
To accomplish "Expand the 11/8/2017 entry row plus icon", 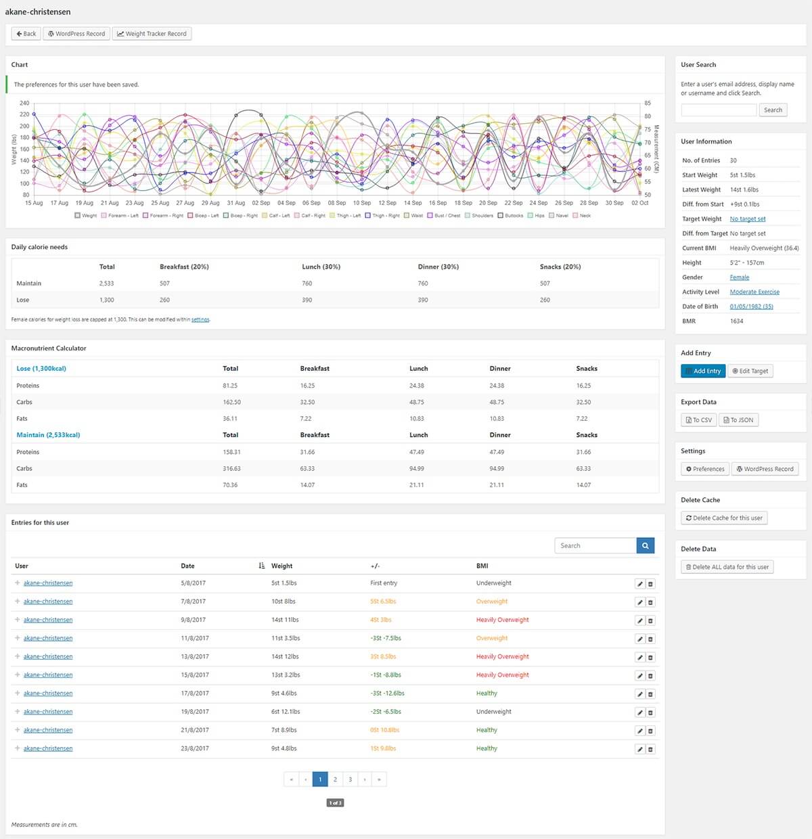I will tap(18, 638).
